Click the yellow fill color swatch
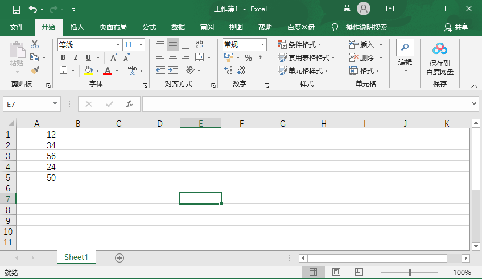Screen dimensions: 482x279 (x=88, y=70)
